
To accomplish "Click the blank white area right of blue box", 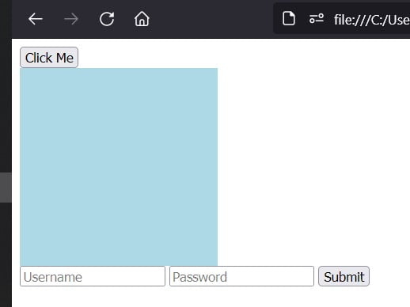I will [313, 167].
